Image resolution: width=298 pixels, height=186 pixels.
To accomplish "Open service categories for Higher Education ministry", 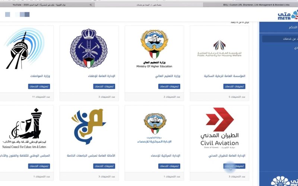I will pyautogui.click(x=169, y=86).
